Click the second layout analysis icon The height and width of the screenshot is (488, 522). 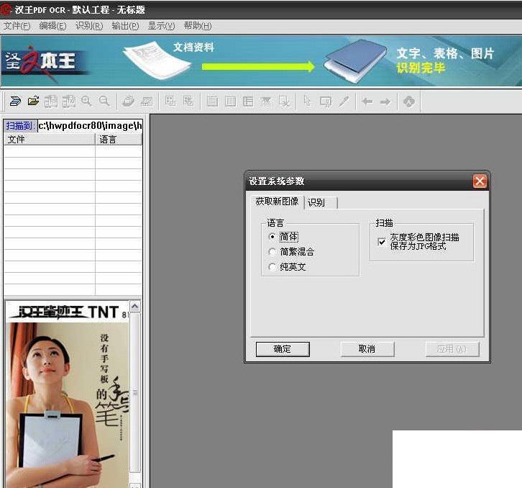coord(188,101)
